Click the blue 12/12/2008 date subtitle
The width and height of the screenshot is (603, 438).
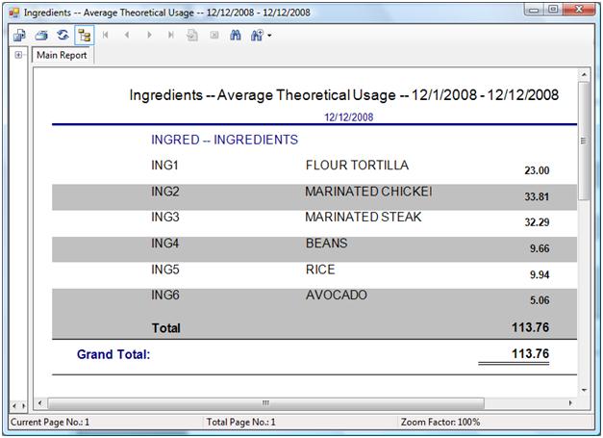(x=348, y=117)
